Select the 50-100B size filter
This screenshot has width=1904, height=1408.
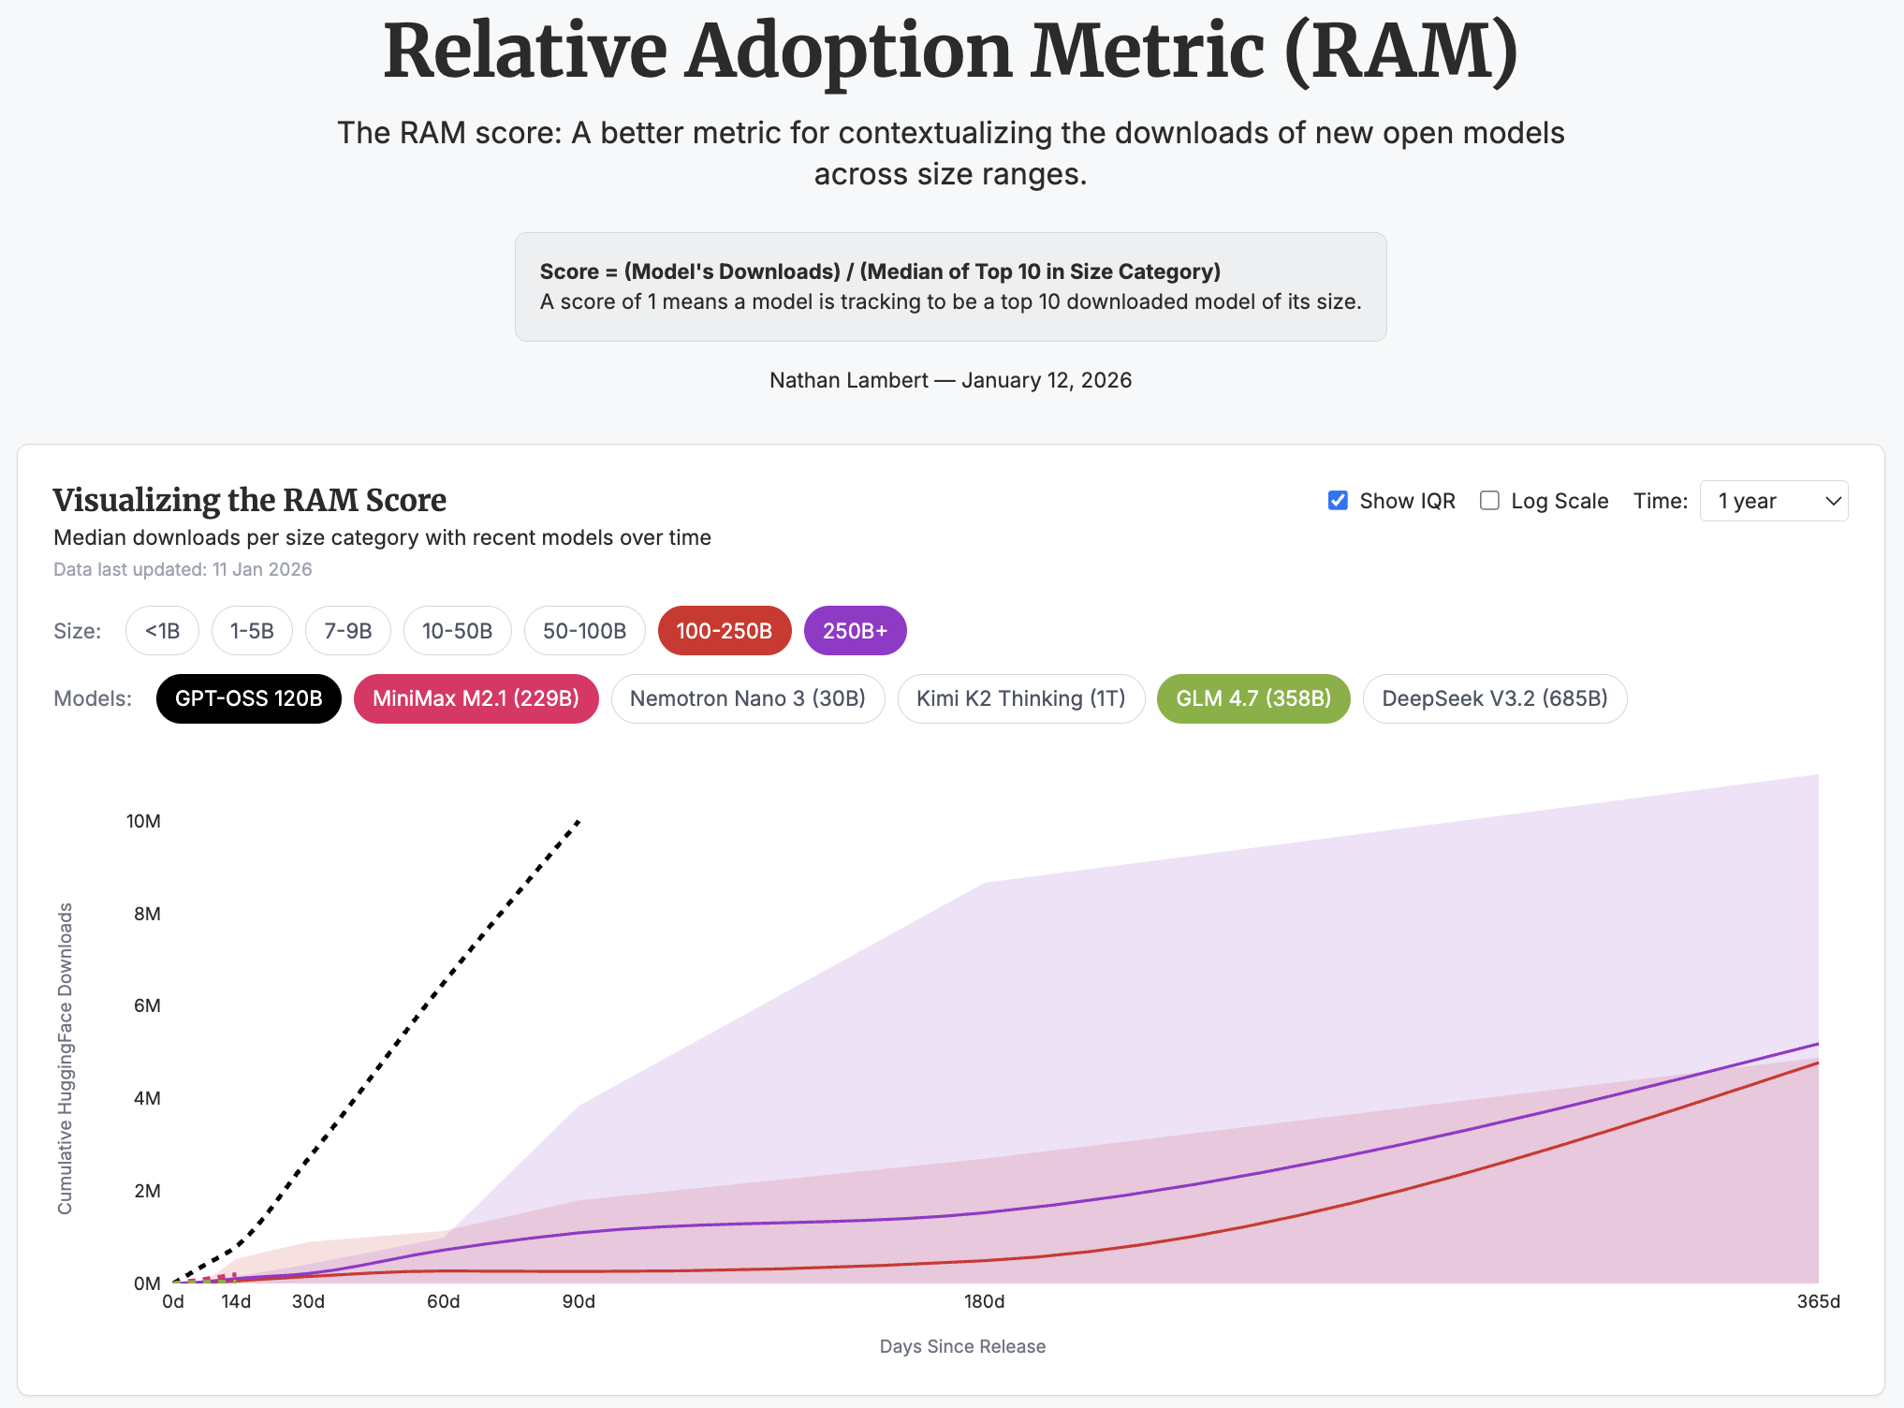click(x=584, y=630)
